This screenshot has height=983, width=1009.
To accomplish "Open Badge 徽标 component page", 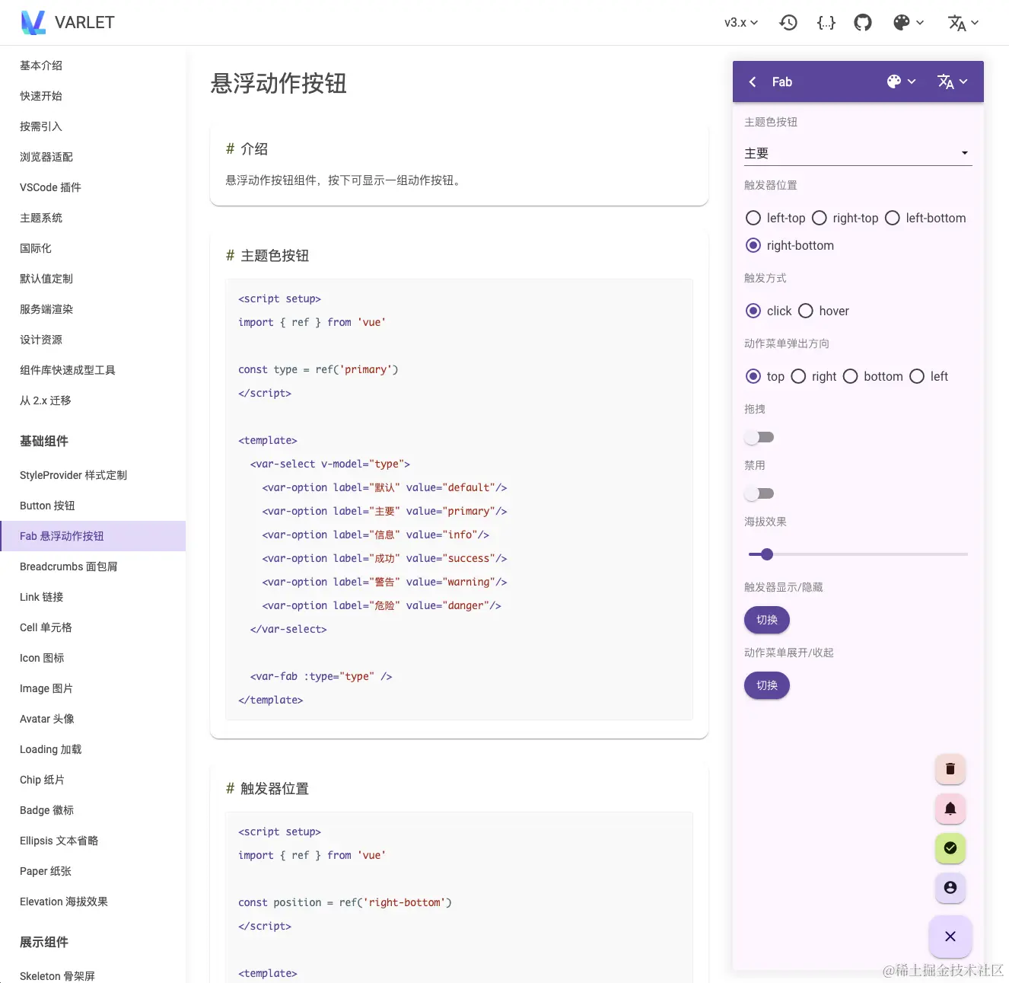I will tap(93, 810).
